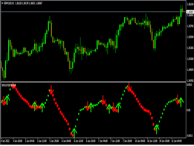Select the green buy arrow above 6 Jan 12:00
The height and width of the screenshot is (146, 194).
coord(74,133)
